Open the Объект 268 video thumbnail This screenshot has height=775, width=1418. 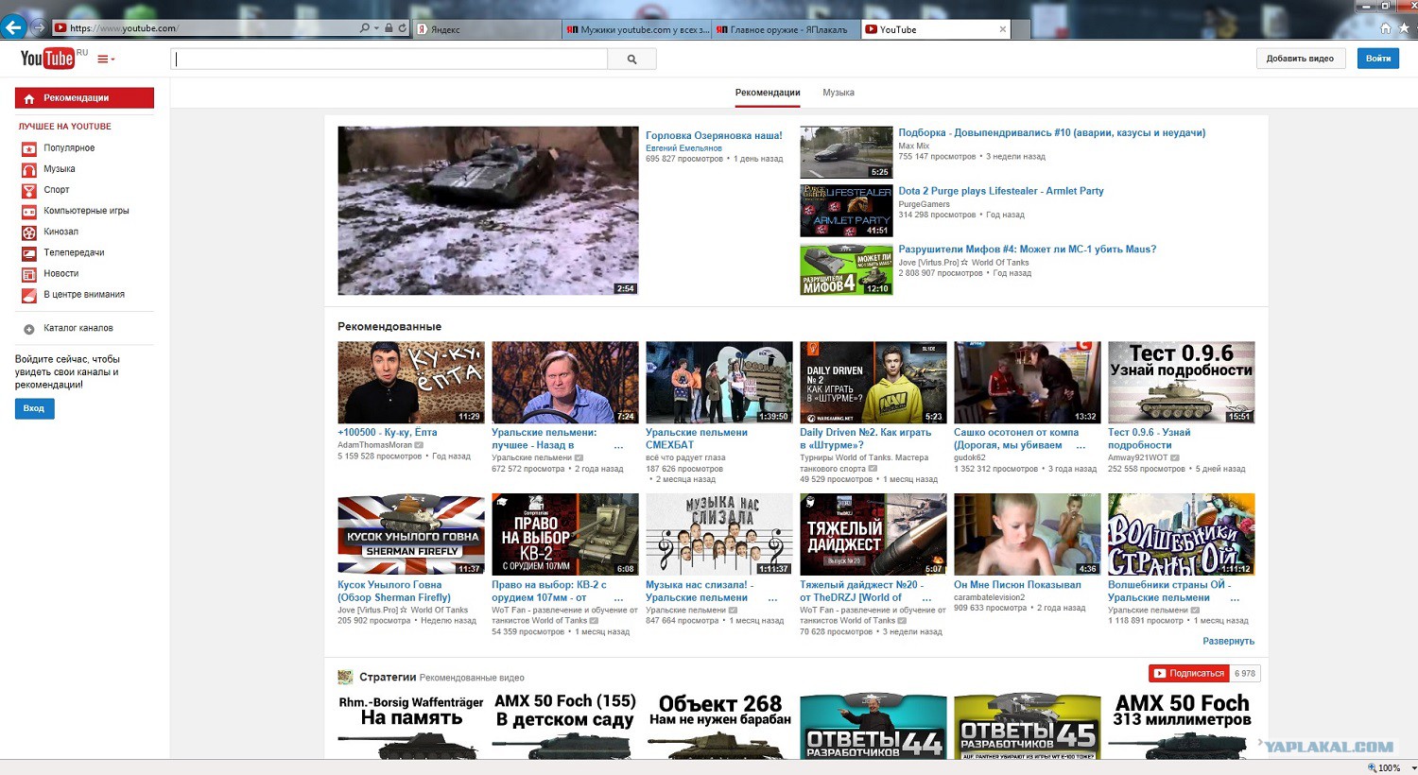[x=719, y=726]
